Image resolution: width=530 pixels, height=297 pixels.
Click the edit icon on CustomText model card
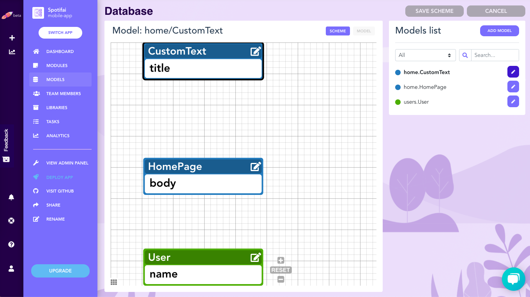click(x=255, y=51)
